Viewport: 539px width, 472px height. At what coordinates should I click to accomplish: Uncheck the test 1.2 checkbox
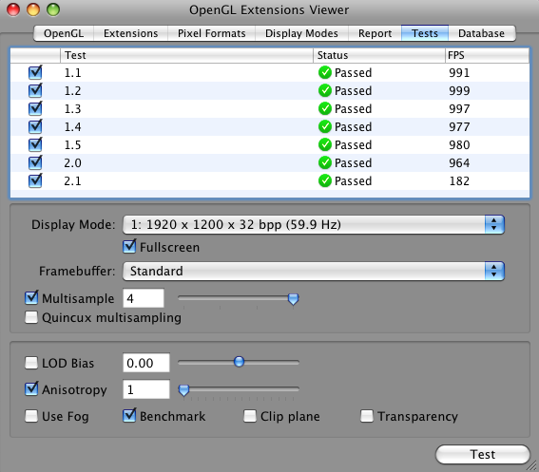[x=35, y=90]
